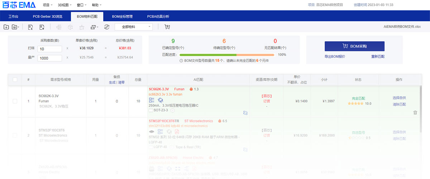Click the 百芯 EMA logo
Viewport: 430px width, 179px height.
[x=19, y=5]
